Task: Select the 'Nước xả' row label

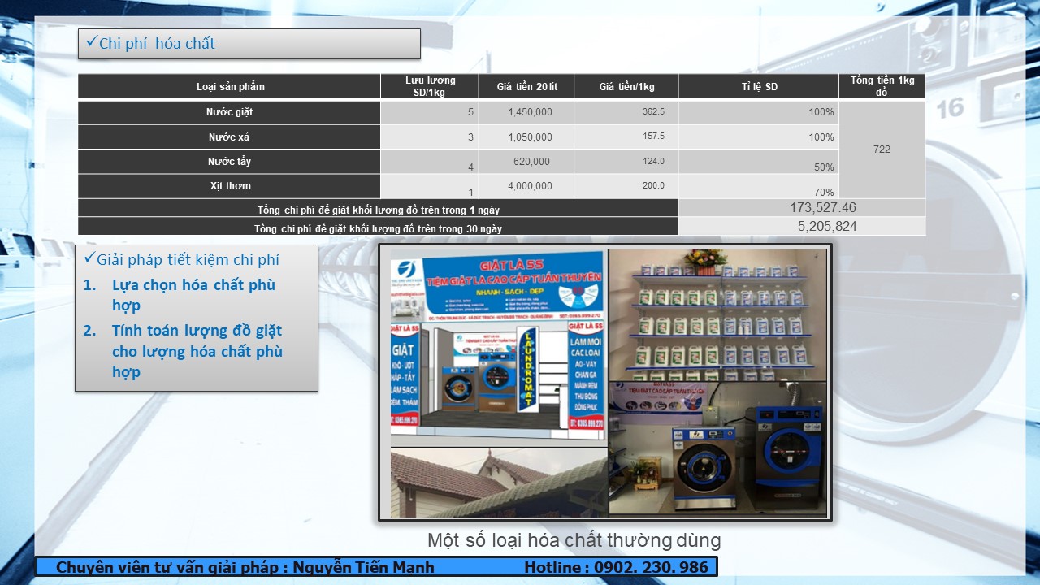Action: point(230,136)
